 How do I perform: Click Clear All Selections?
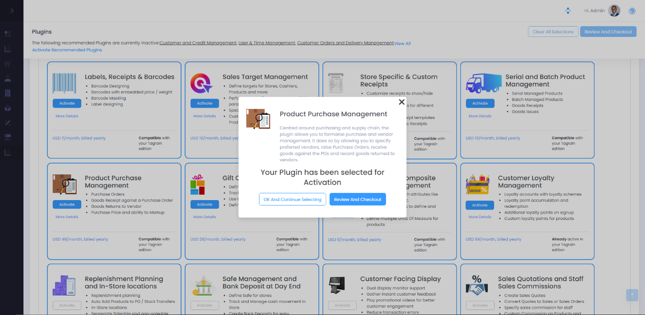tap(553, 31)
